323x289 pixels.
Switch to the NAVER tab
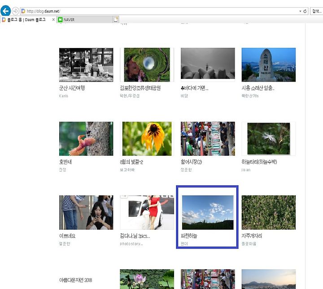[x=85, y=20]
